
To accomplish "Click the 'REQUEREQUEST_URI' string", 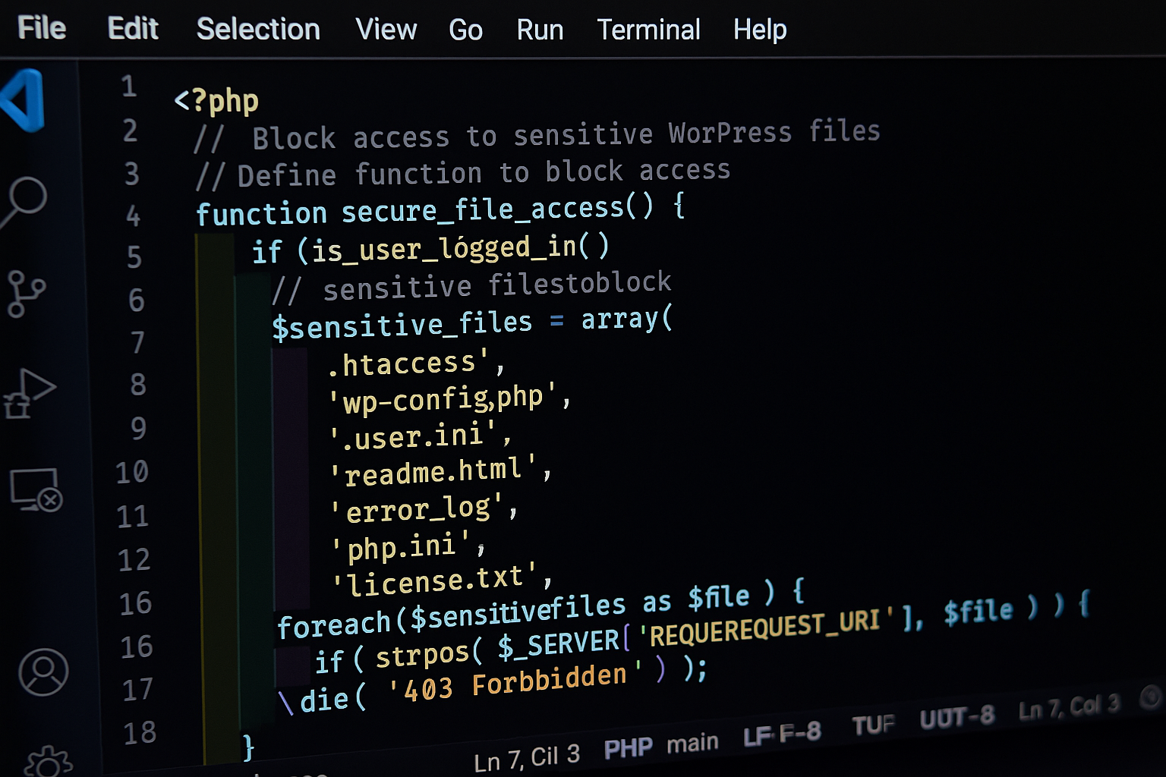I will point(765,630).
